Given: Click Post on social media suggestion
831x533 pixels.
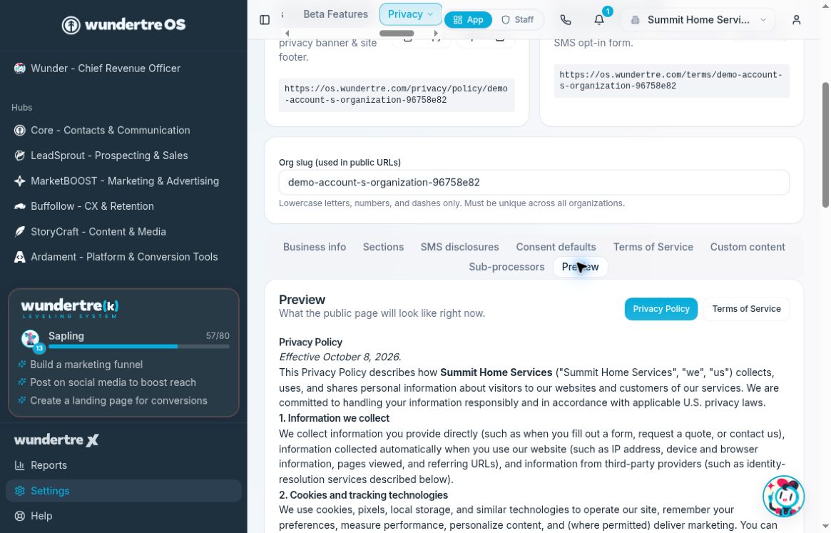Looking at the screenshot, I should point(113,382).
